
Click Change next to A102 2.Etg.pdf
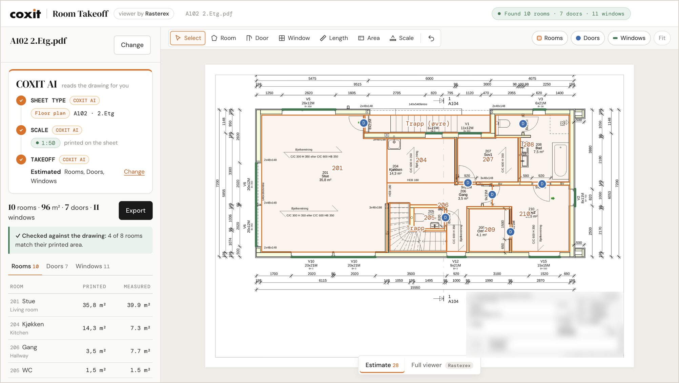[x=132, y=45]
